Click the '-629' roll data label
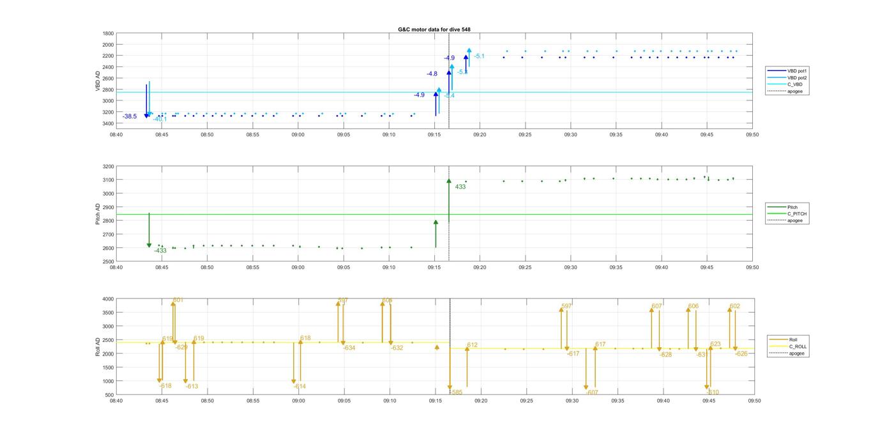894x443 pixels. click(182, 347)
